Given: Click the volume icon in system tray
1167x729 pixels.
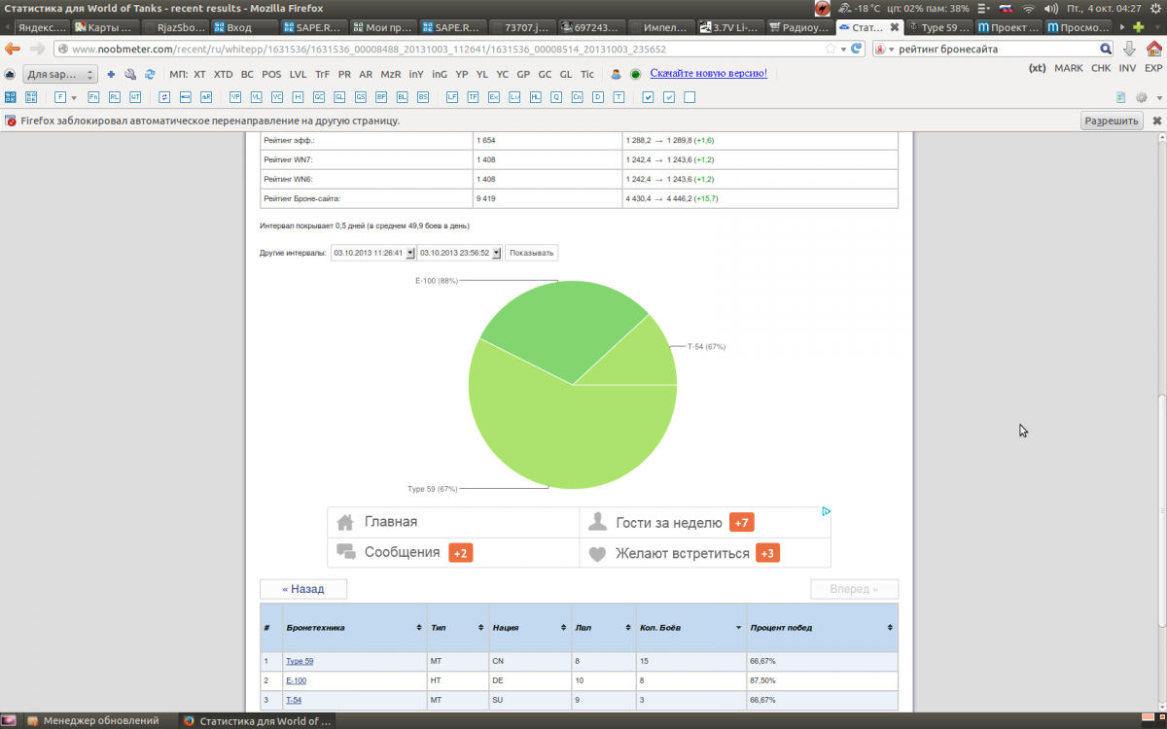Looking at the screenshot, I should pyautogui.click(x=1051, y=8).
